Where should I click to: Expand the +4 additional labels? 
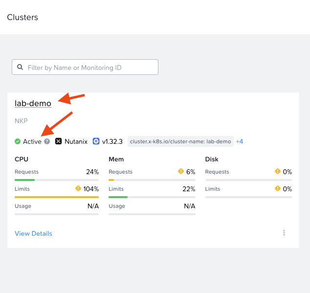tap(240, 141)
